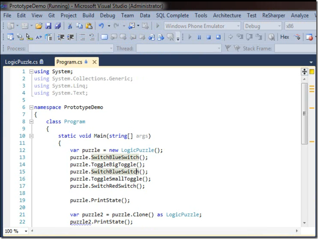
Task: Click the Stack Frame input box
Action: pos(296,49)
